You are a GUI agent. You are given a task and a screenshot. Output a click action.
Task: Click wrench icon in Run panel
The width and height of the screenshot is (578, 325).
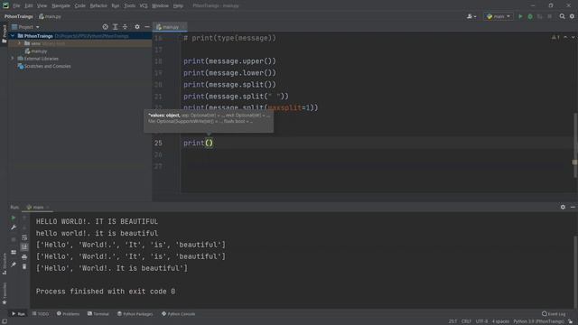pos(14,227)
